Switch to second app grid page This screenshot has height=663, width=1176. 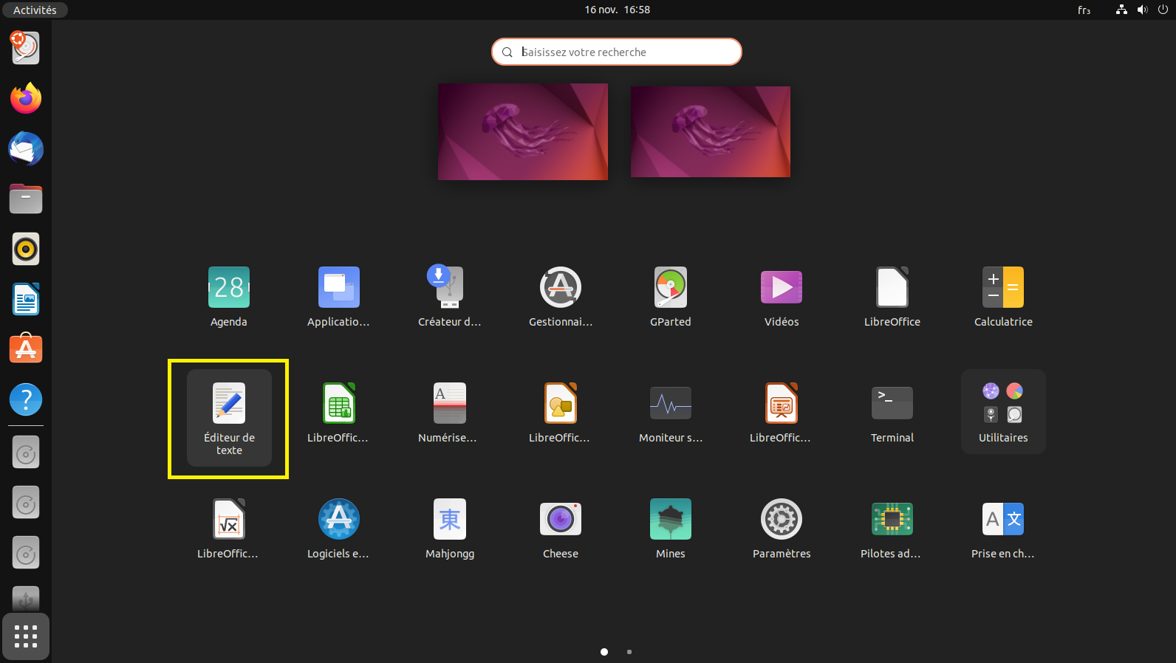click(x=629, y=652)
